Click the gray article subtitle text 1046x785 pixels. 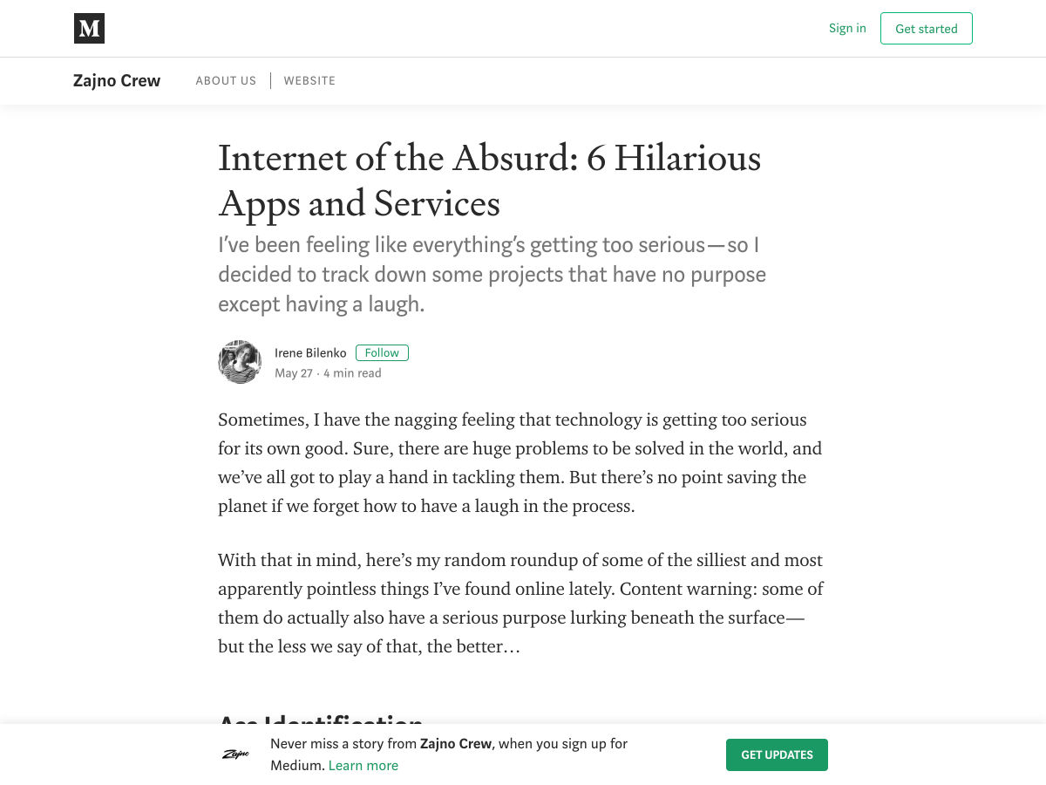(x=492, y=275)
